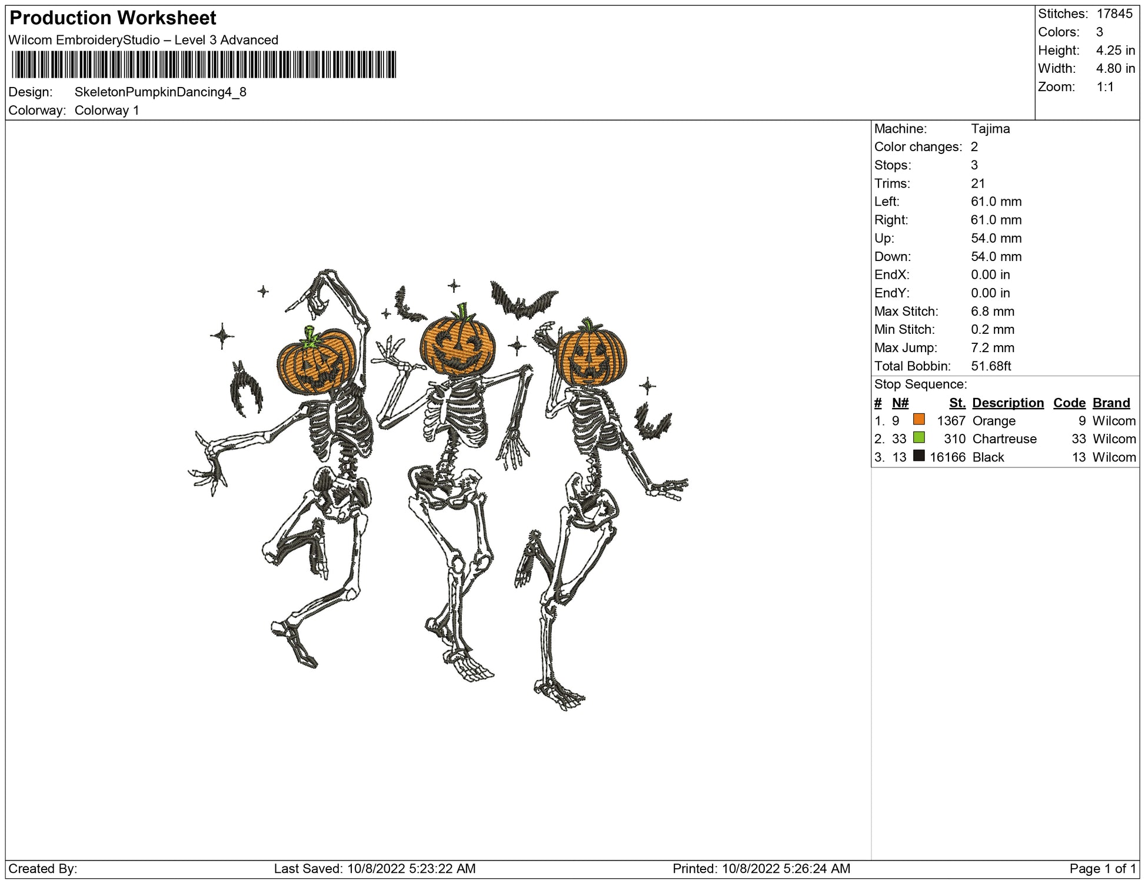Image resolution: width=1145 pixels, height=880 pixels.
Task: Click the Code column header
Action: click(1069, 403)
